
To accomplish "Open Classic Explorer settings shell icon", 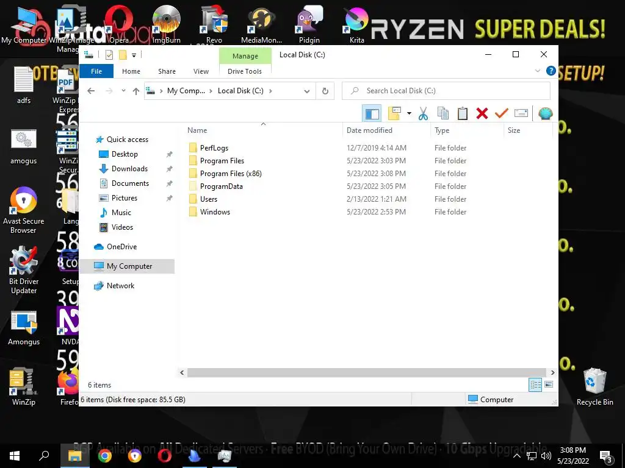I will pyautogui.click(x=545, y=113).
